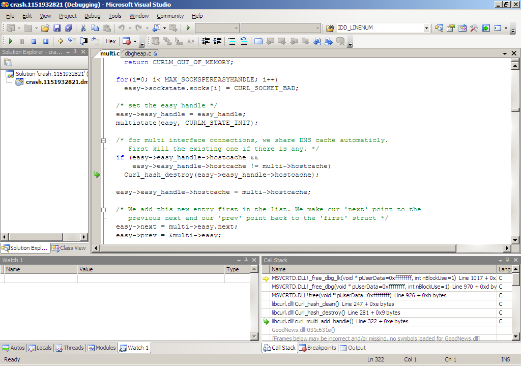Open the Breakpoints window toolbar icon
The width and height of the screenshot is (521, 366).
coord(127,41)
